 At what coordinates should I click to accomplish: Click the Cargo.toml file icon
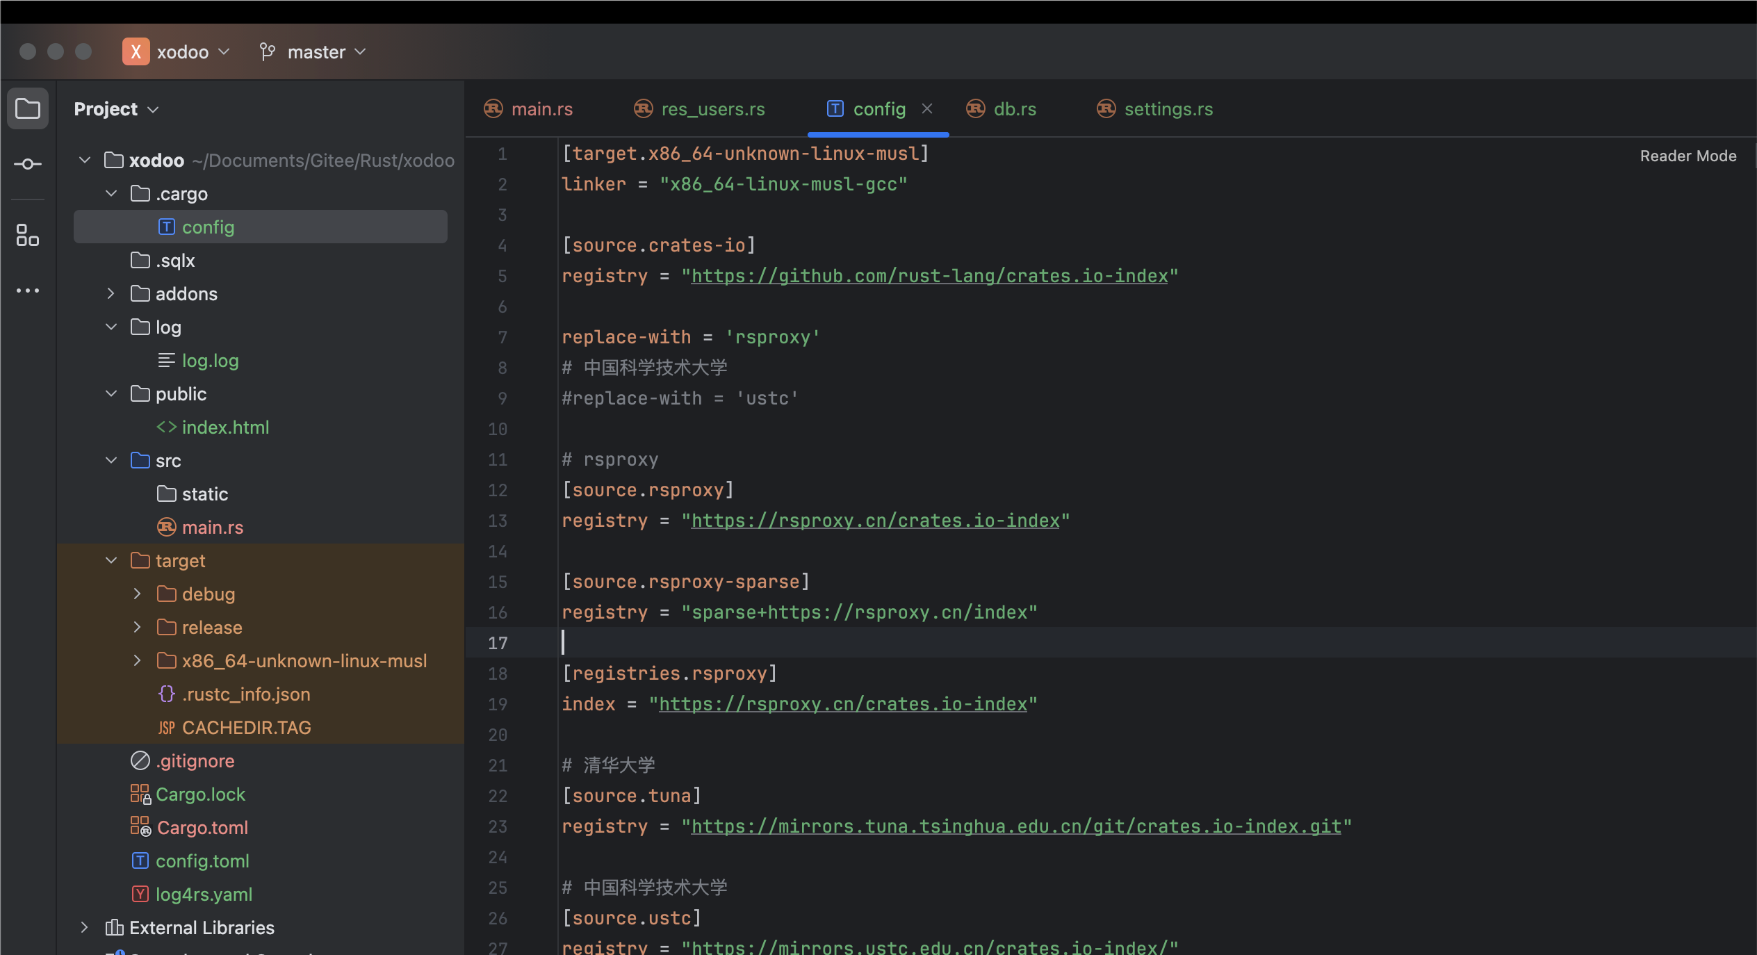click(139, 827)
